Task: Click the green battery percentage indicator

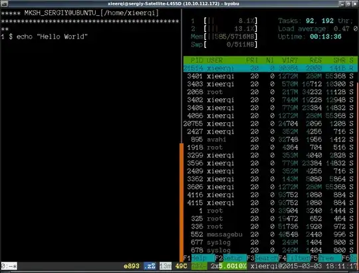Action: coord(199,266)
